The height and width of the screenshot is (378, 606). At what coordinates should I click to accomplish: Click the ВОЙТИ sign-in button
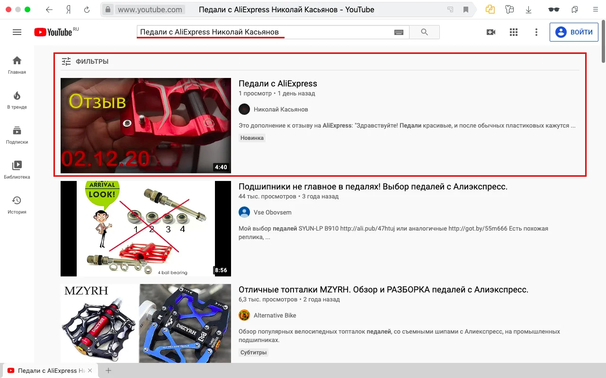575,32
